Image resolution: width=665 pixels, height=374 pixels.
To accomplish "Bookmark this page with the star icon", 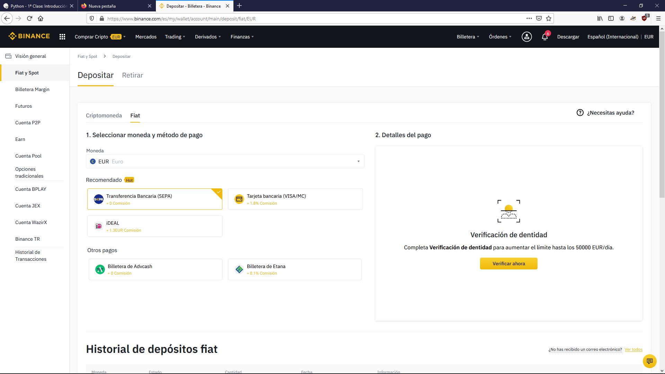I will point(549,19).
